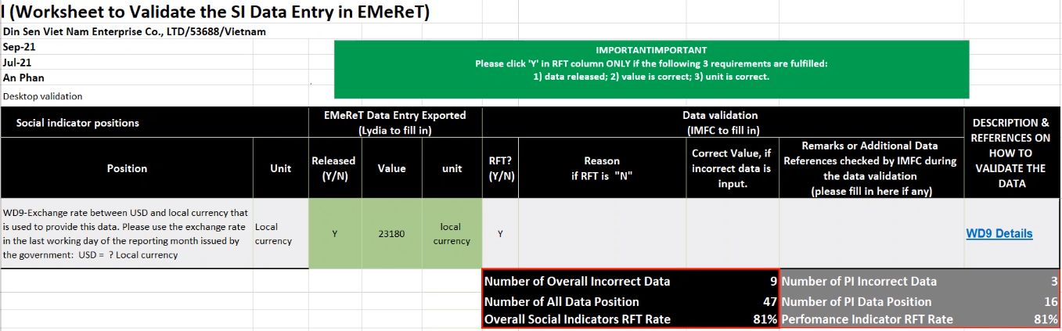Select the RFT Y cell for WD9
Screen dimensions: 1062x331
click(x=501, y=233)
